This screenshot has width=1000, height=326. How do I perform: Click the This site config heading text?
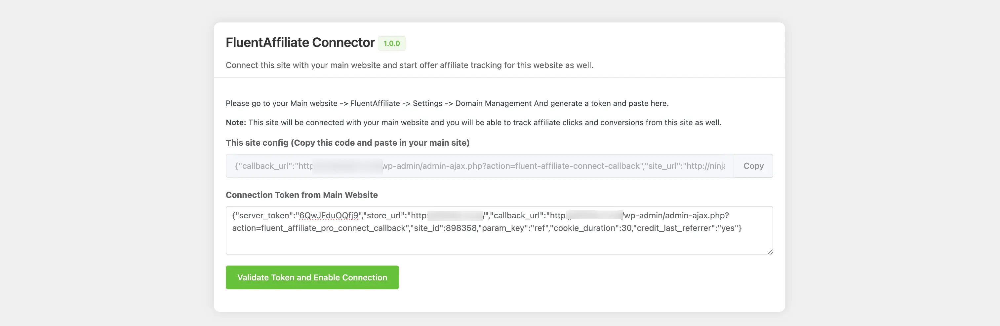point(347,142)
